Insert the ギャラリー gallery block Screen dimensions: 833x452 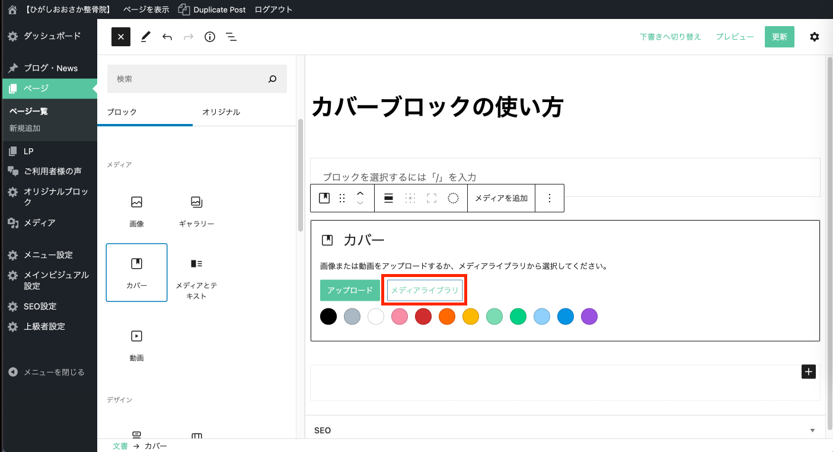pos(196,211)
